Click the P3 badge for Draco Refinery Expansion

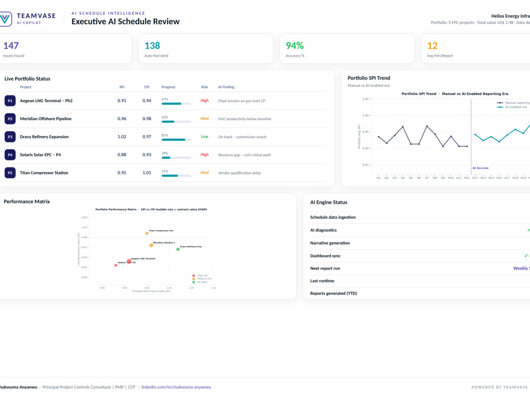(10, 137)
